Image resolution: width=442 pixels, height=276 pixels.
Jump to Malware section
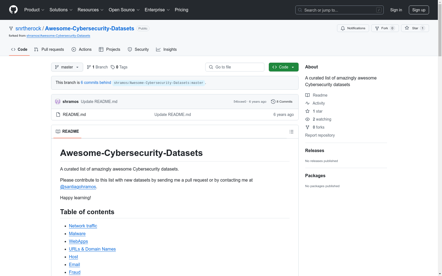tap(77, 234)
